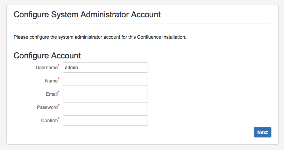Click the red asterisk beside Username
284x150 pixels.
point(59,65)
